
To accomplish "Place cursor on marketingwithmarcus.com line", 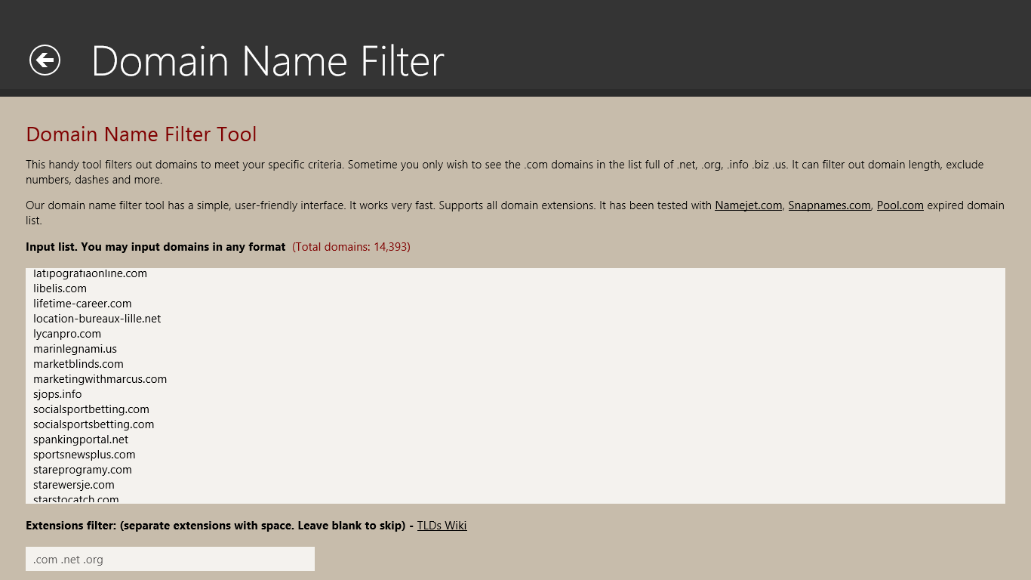I will coord(100,379).
